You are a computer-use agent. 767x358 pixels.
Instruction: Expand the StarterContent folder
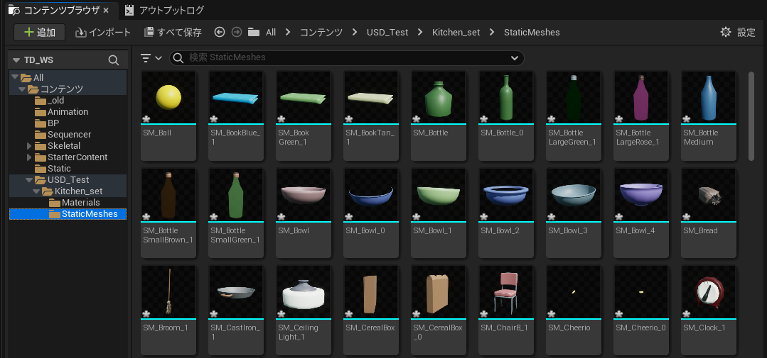29,157
